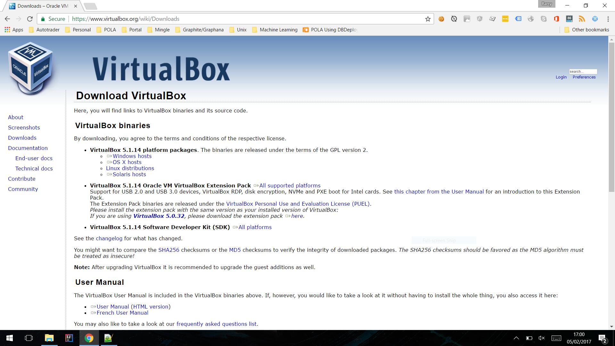Open the Autotrader bookmarks folder

pyautogui.click(x=44, y=30)
